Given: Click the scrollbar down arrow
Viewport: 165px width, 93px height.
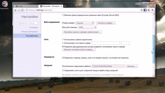Looking at the screenshot, I should 154,76.
